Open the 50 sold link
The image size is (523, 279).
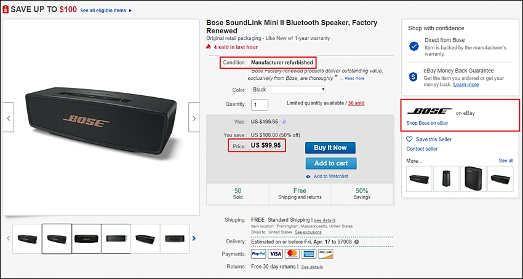click(x=356, y=103)
